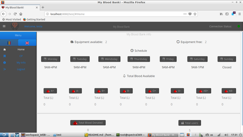Switch language to English UK flag
This screenshot has width=243, height=137.
[x=27, y=43]
